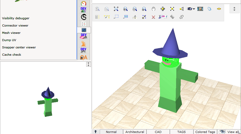
Task: Click the camera view icon
Action: 190,9
